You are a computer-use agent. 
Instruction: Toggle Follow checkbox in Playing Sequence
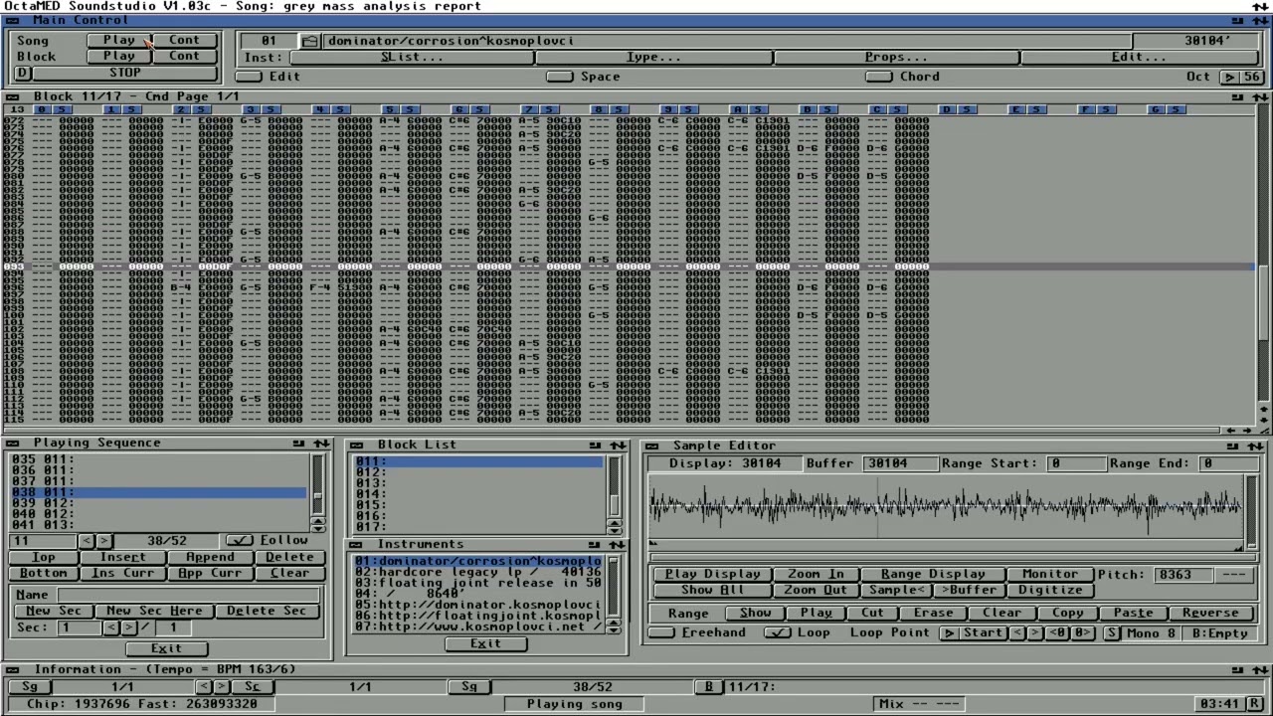pyautogui.click(x=239, y=541)
